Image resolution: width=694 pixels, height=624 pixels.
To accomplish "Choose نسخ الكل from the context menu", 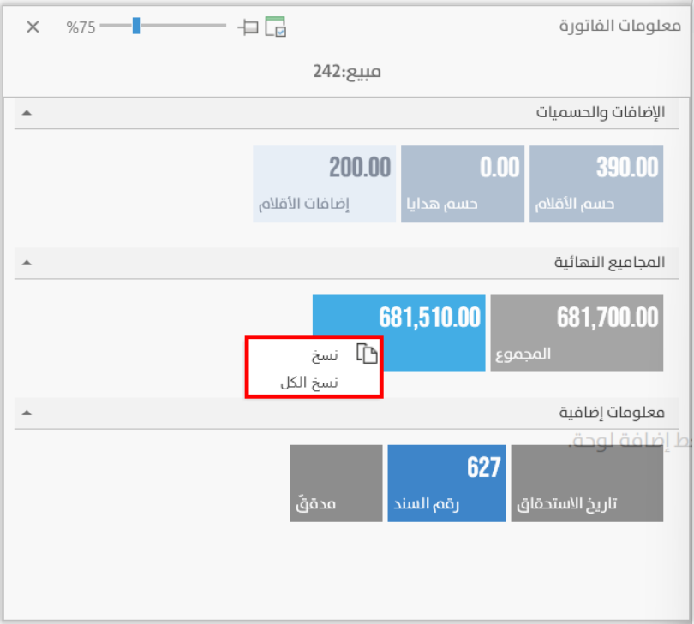I will [309, 383].
